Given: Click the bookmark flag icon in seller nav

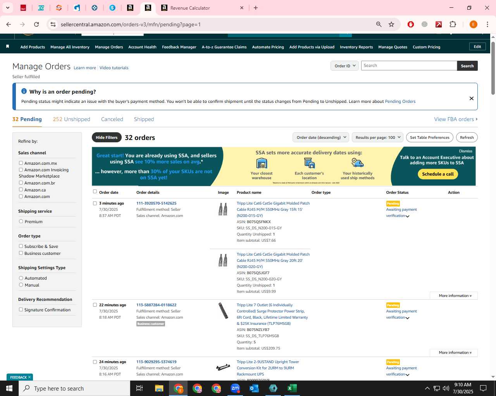Looking at the screenshot, I should coord(7,46).
